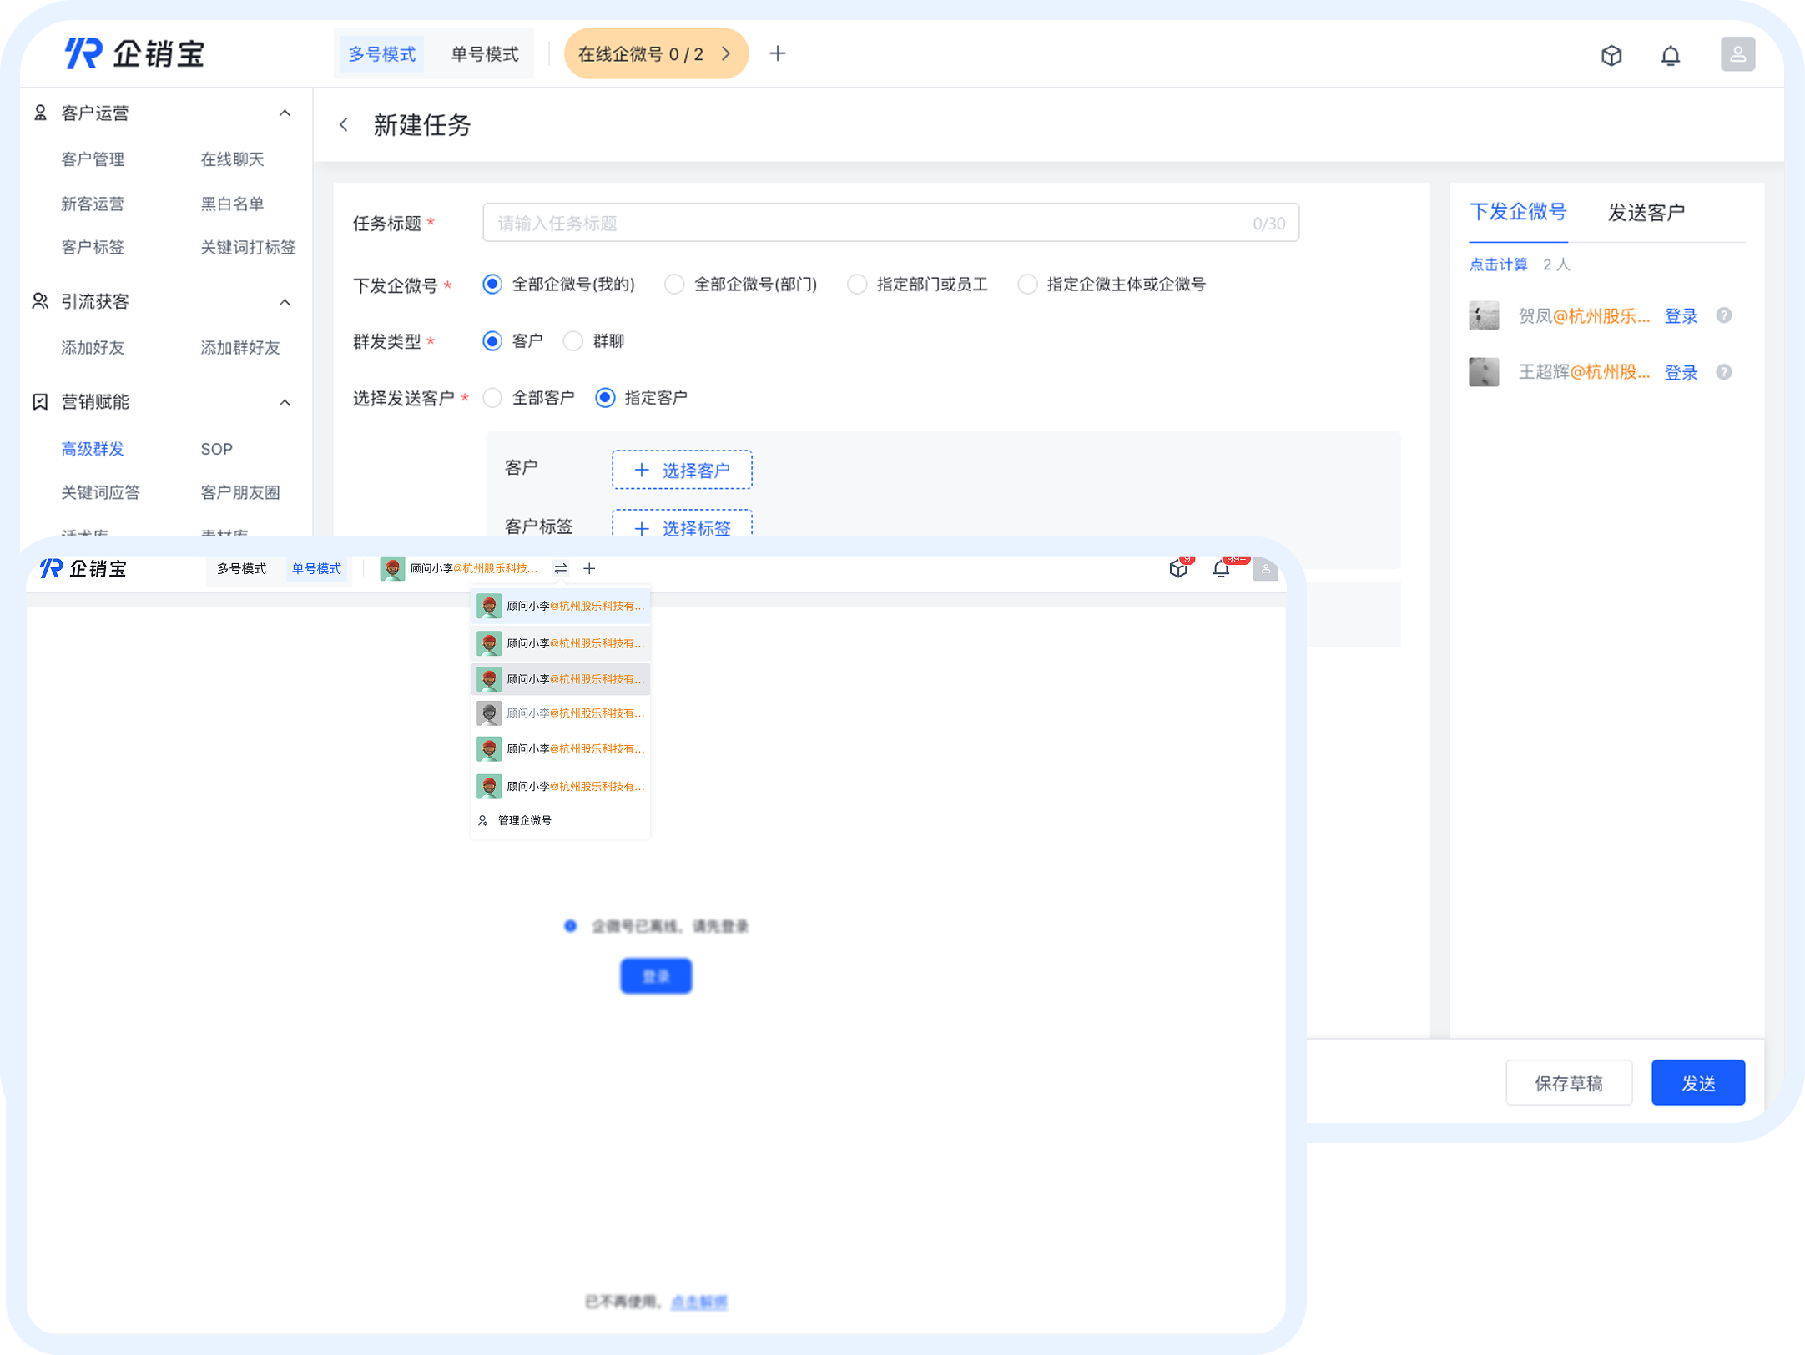
Task: Click 管理企微号 in account dropdown list
Action: click(x=524, y=820)
